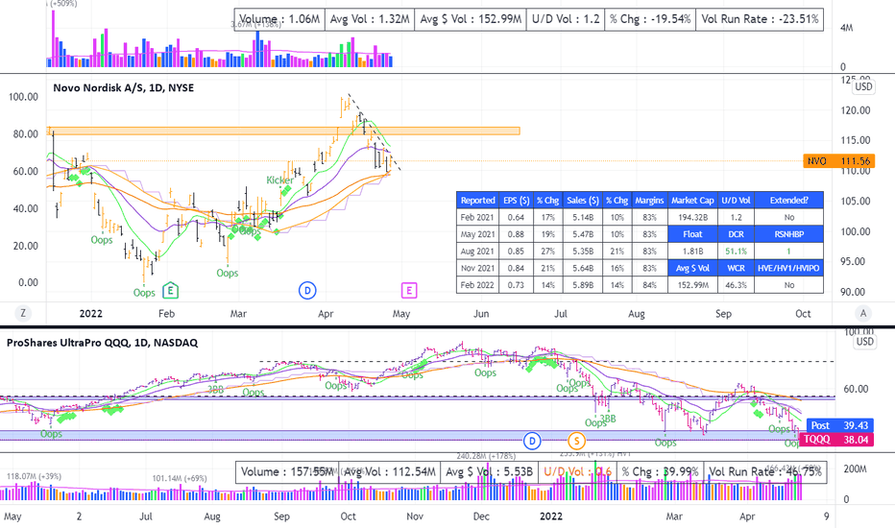Toggle the A auto-scale button on the price axis

coord(863,313)
